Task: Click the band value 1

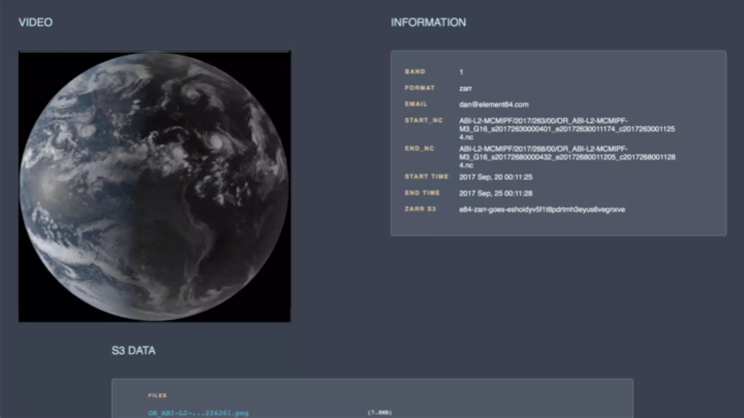Action: pos(461,72)
